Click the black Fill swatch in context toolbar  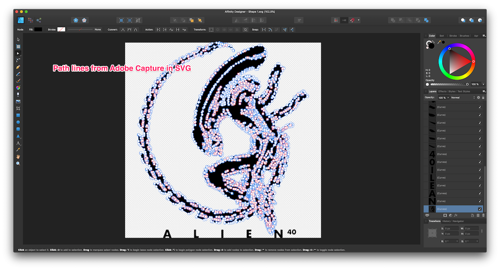39,29
